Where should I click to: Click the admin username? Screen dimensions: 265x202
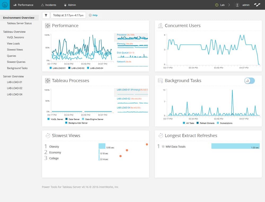tap(246, 5)
